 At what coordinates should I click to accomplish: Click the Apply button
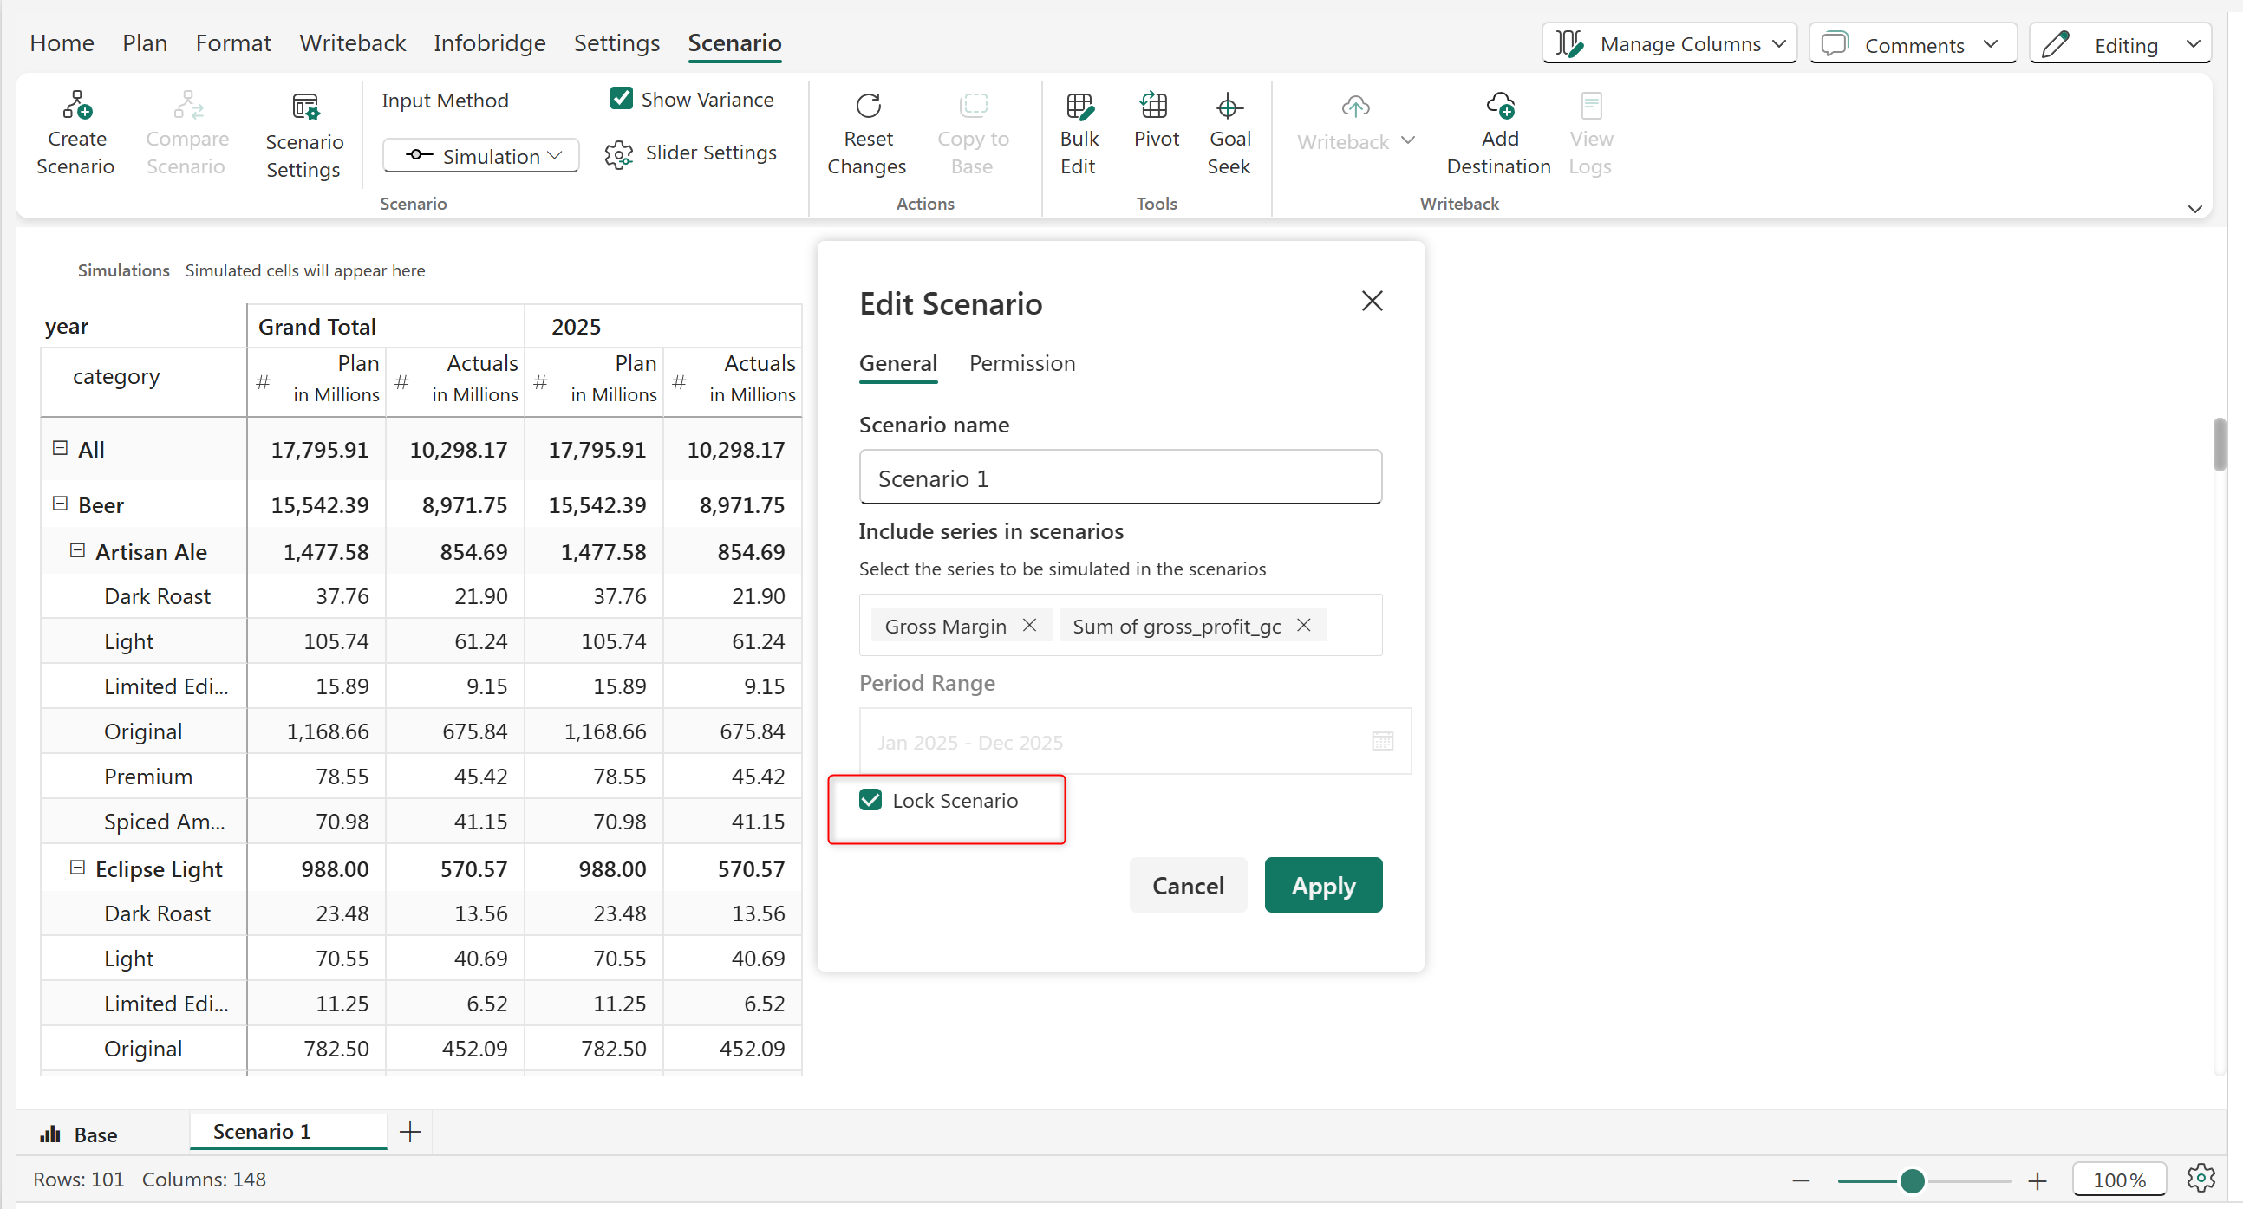coord(1321,885)
